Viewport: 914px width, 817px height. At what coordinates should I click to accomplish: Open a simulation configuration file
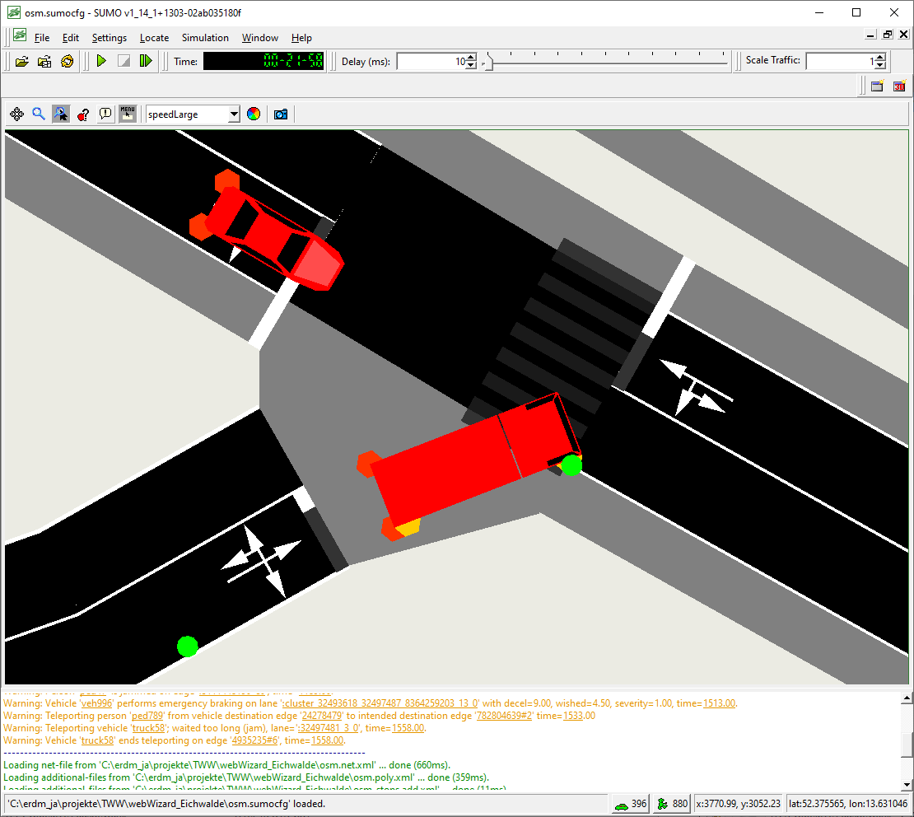tap(22, 61)
